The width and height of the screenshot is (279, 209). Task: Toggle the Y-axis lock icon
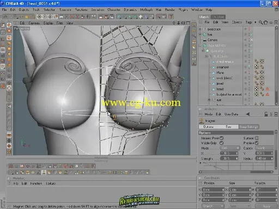[x=45, y=17]
